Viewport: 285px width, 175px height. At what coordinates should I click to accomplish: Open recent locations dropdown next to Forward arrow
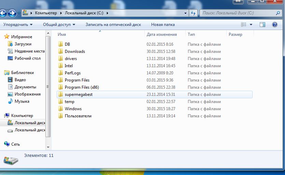[x=19, y=13]
